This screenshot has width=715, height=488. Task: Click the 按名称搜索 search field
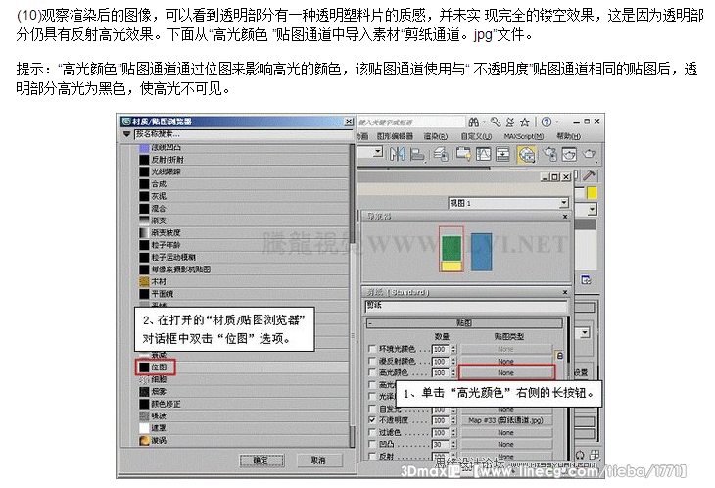point(242,134)
